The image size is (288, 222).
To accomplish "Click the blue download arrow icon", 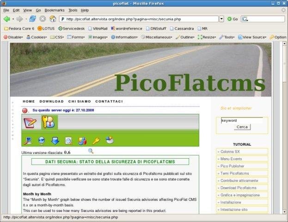I will 55,141.
